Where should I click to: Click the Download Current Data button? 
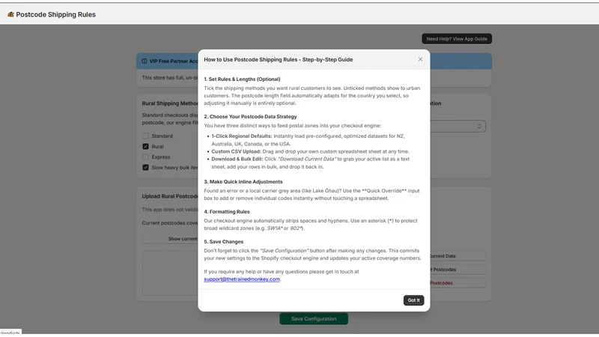point(457,256)
